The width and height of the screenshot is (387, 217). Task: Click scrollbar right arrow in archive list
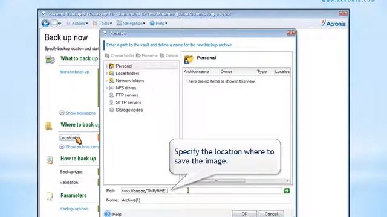(288, 181)
